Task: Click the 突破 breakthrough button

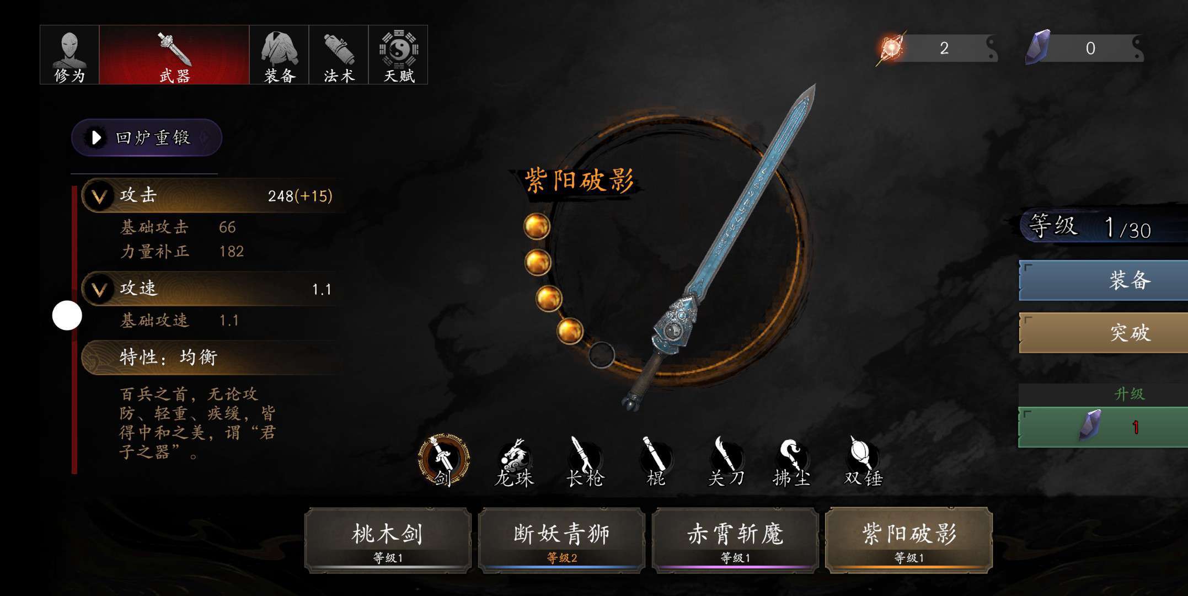Action: [x=1103, y=332]
